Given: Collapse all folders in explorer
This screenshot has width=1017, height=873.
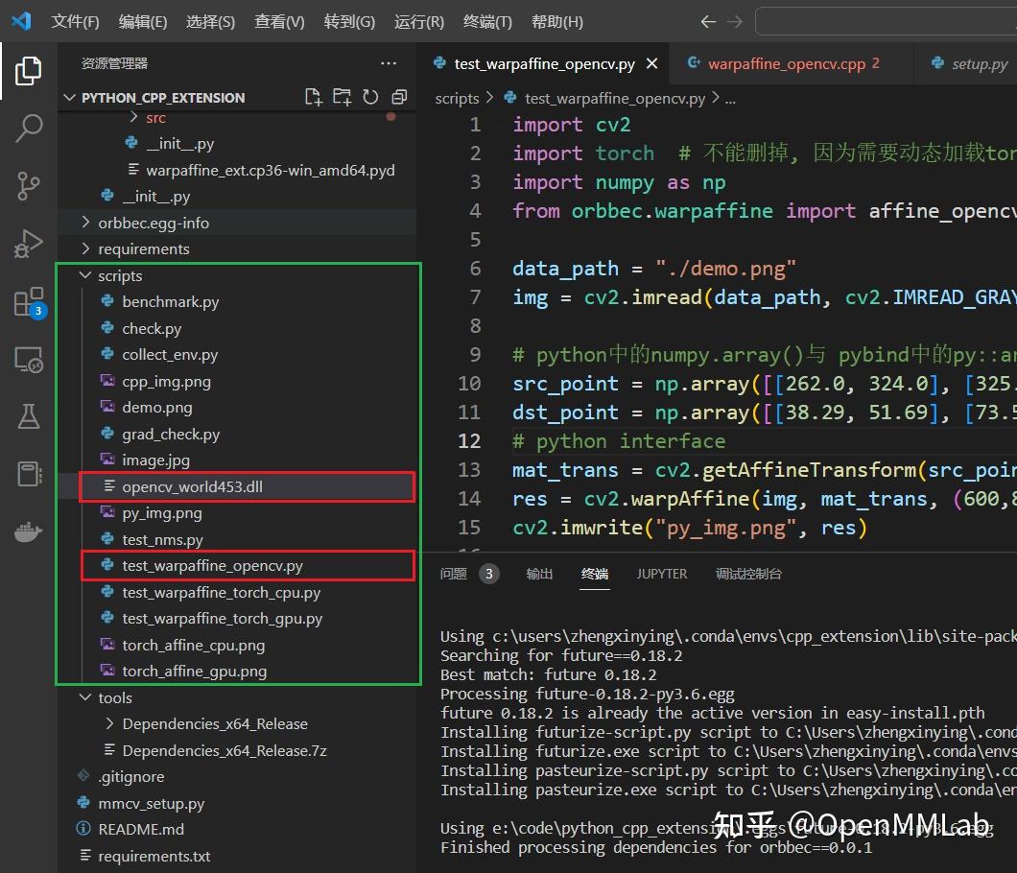Looking at the screenshot, I should (x=399, y=97).
